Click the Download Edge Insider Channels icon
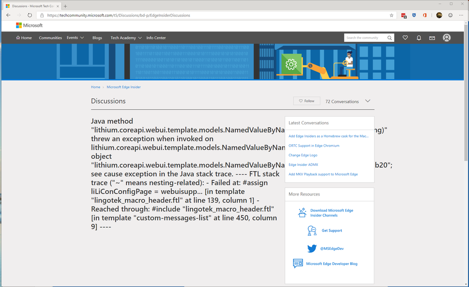 [x=302, y=213]
